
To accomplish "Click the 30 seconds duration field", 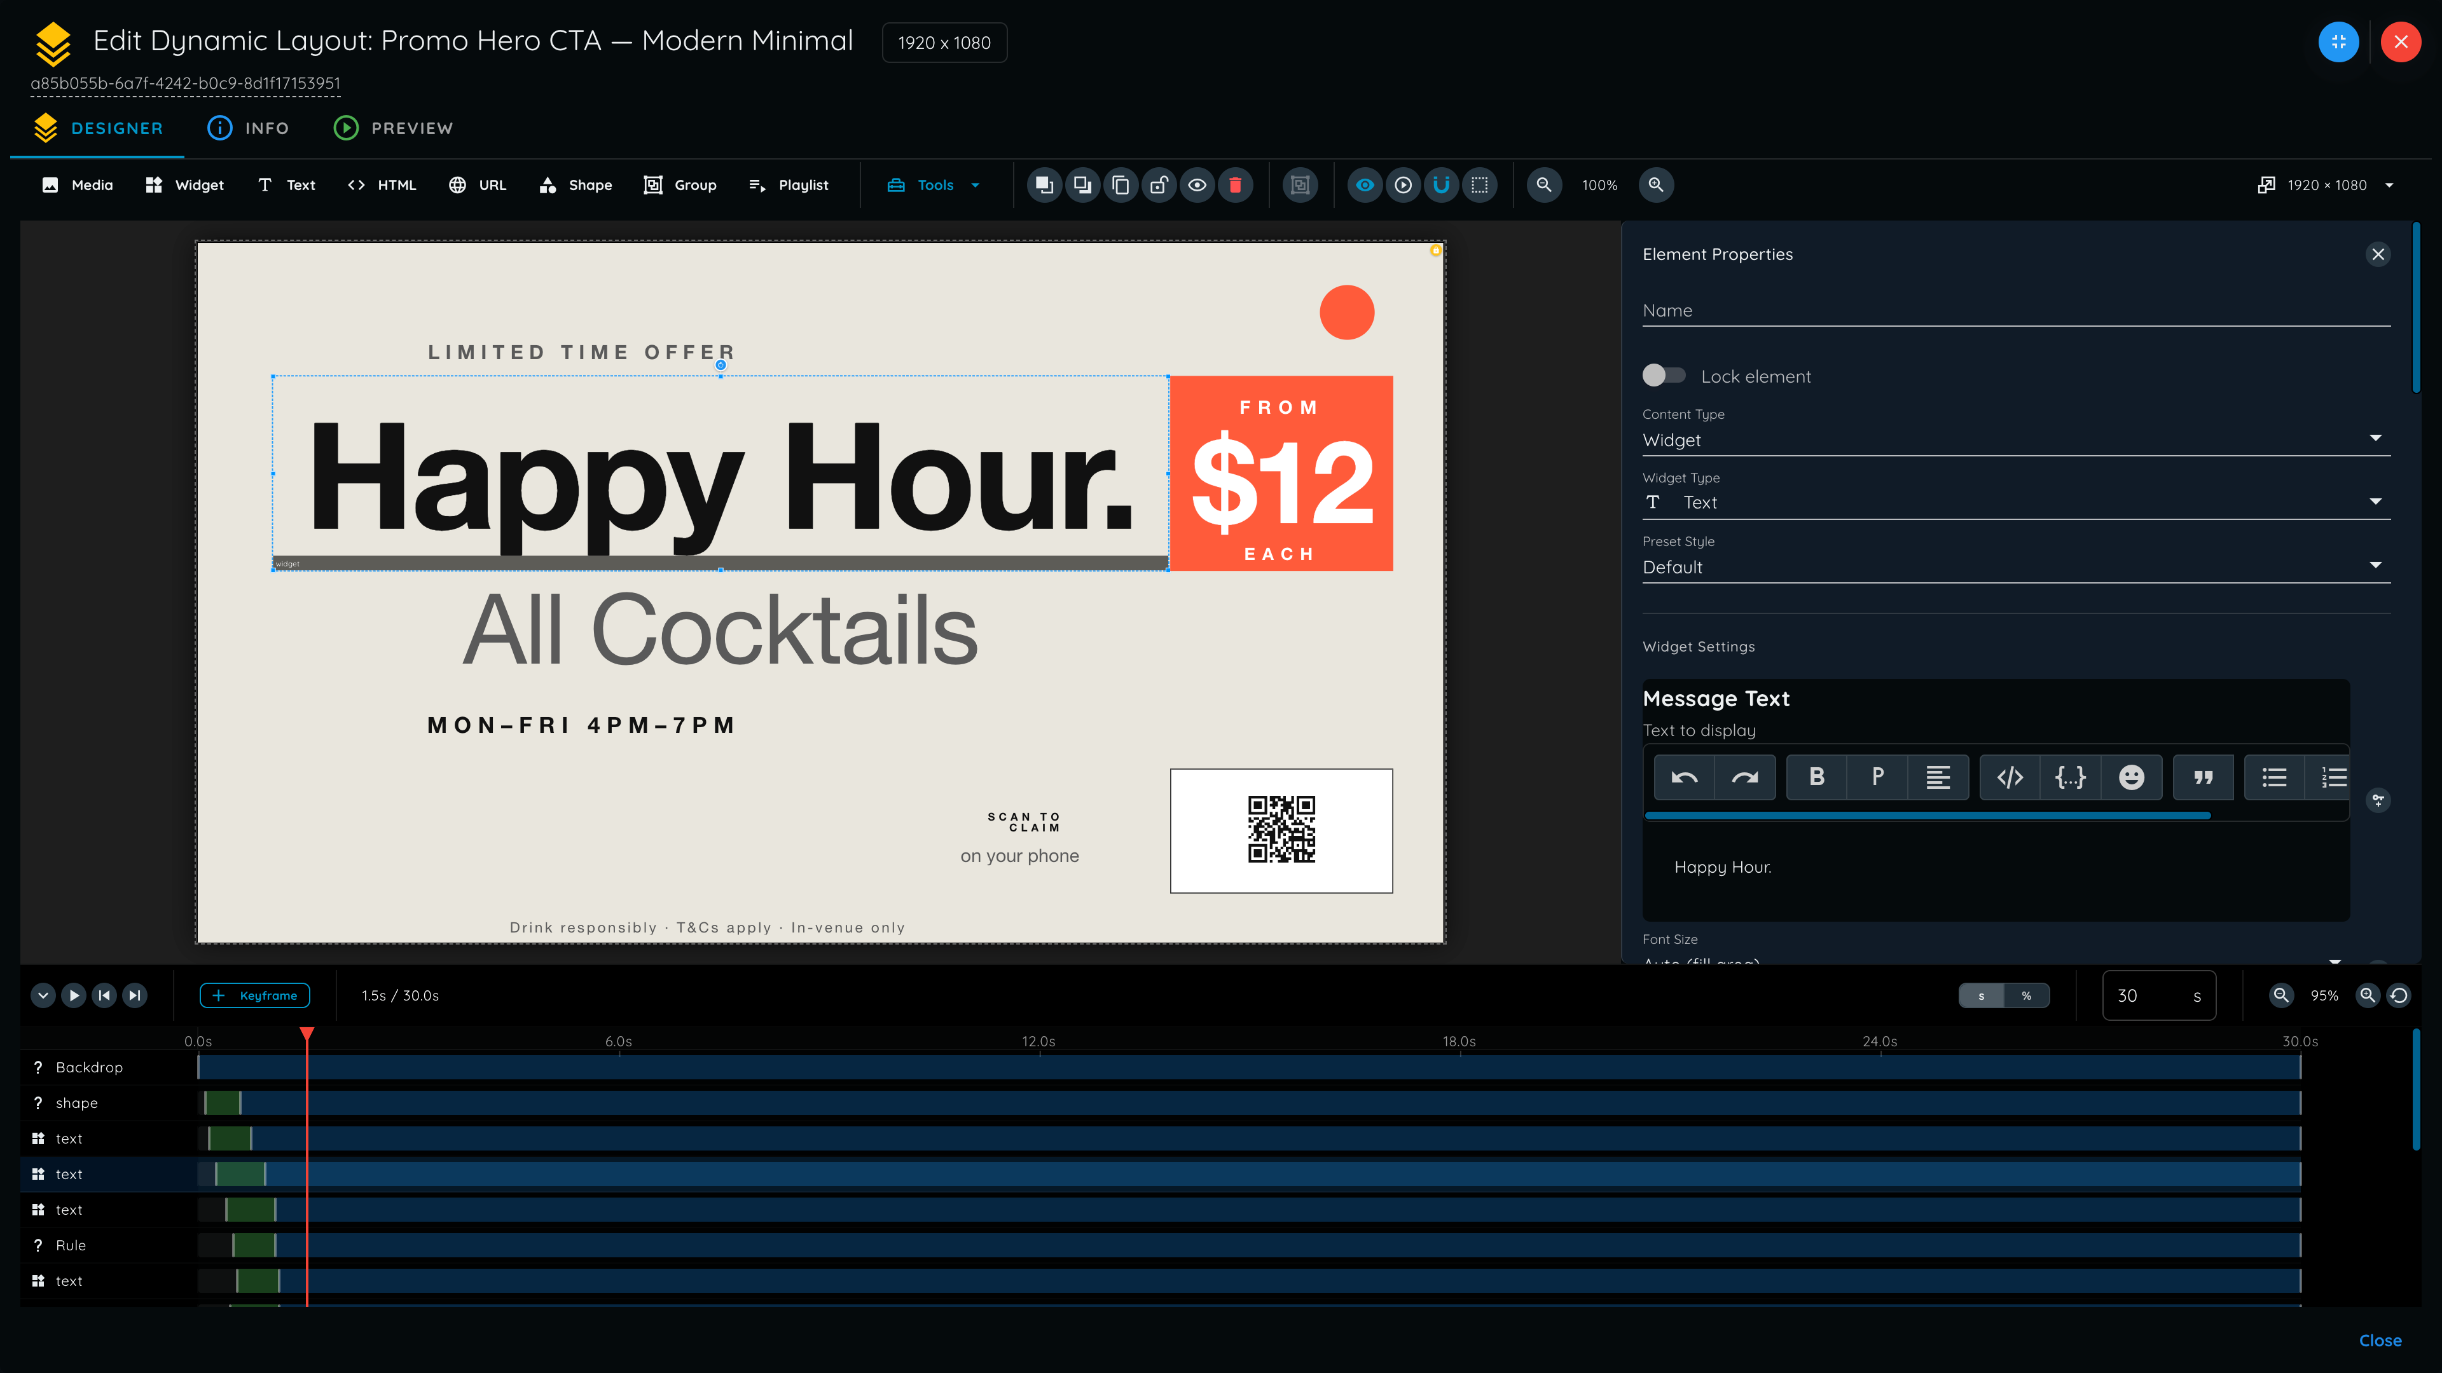I will [x=2158, y=996].
